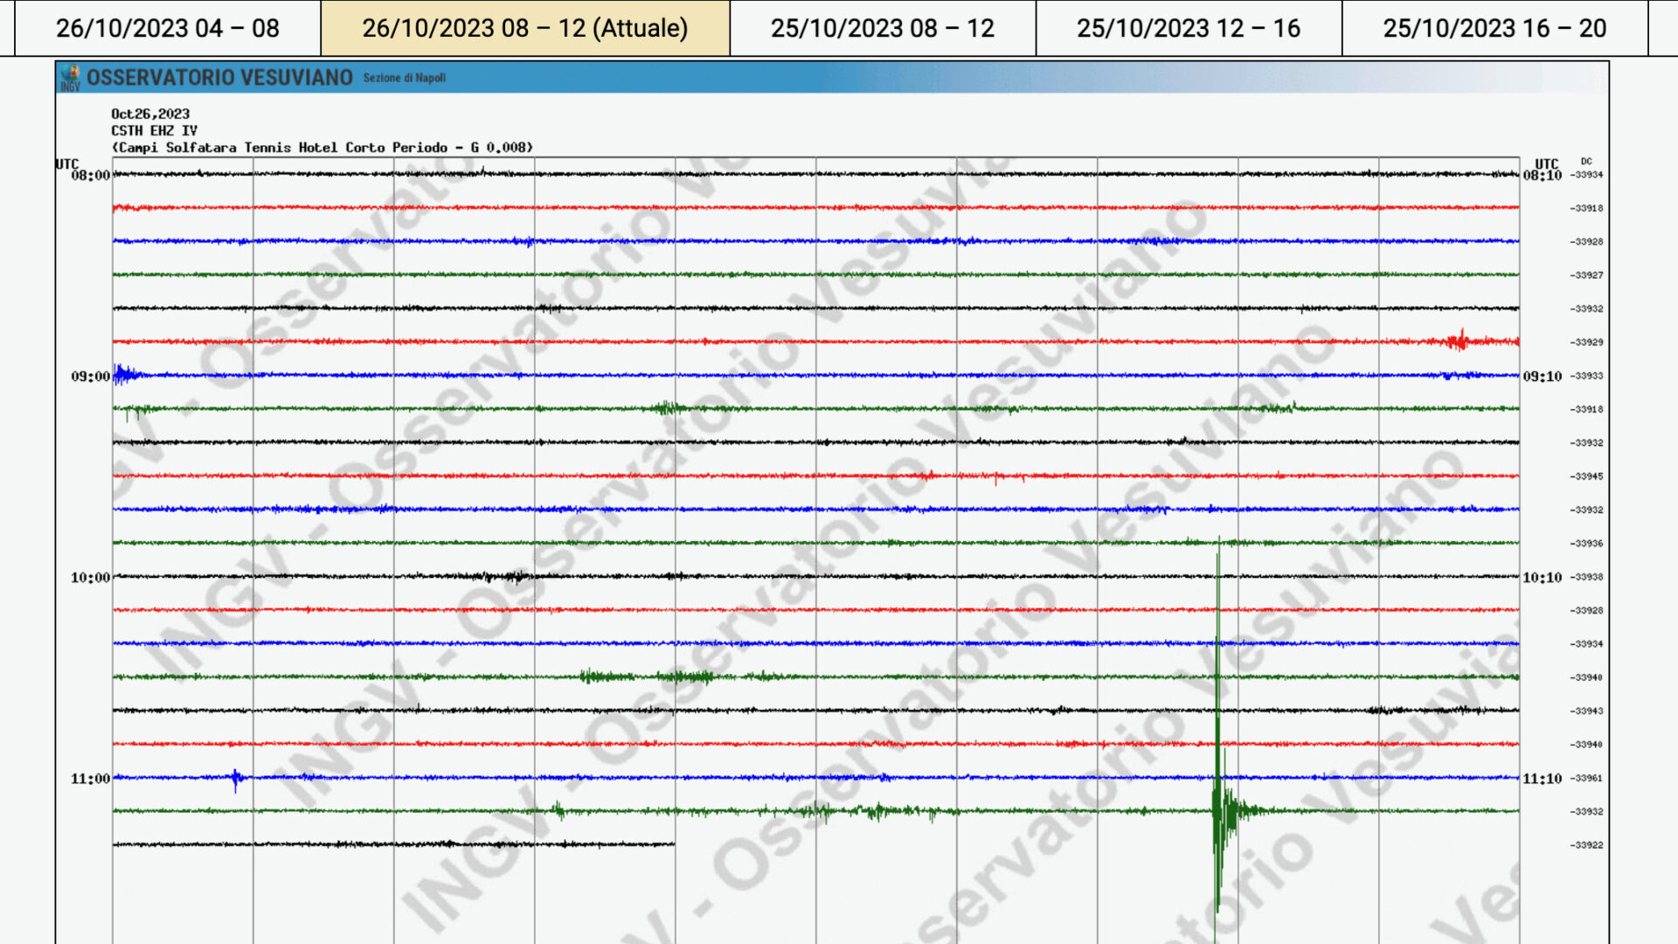Click the Sezione di Napoli text

tap(405, 78)
